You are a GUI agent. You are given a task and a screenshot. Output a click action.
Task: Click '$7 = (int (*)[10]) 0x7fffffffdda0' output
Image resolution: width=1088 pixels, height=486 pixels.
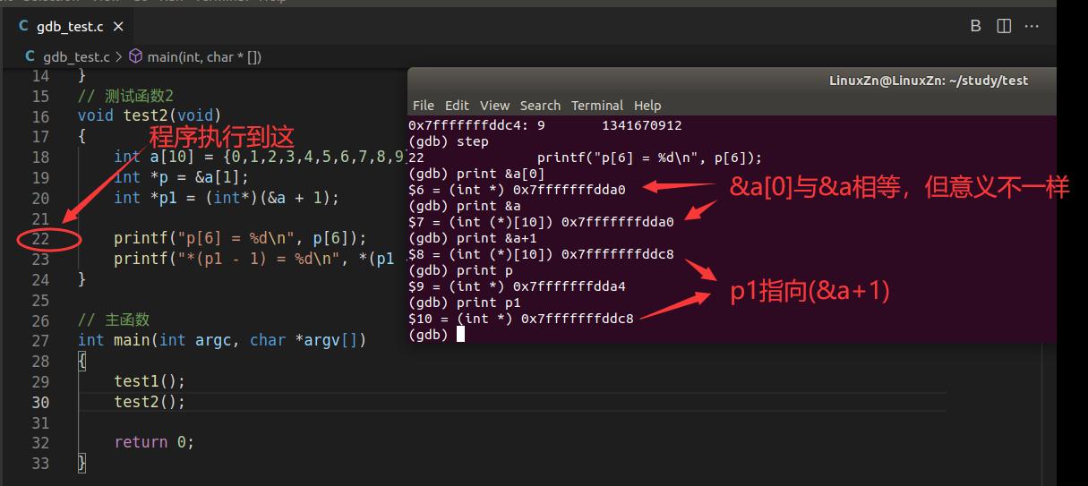pyautogui.click(x=541, y=222)
